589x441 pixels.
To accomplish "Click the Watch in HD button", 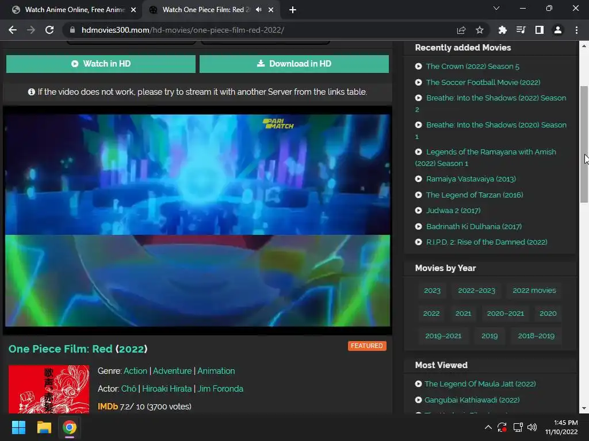I will pos(101,64).
